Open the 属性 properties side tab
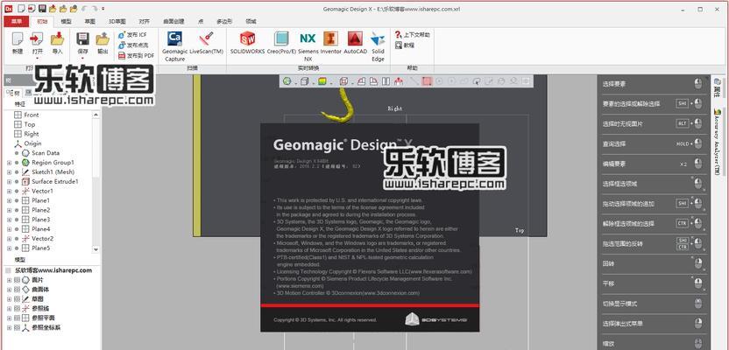This screenshot has height=350, width=729. click(718, 87)
